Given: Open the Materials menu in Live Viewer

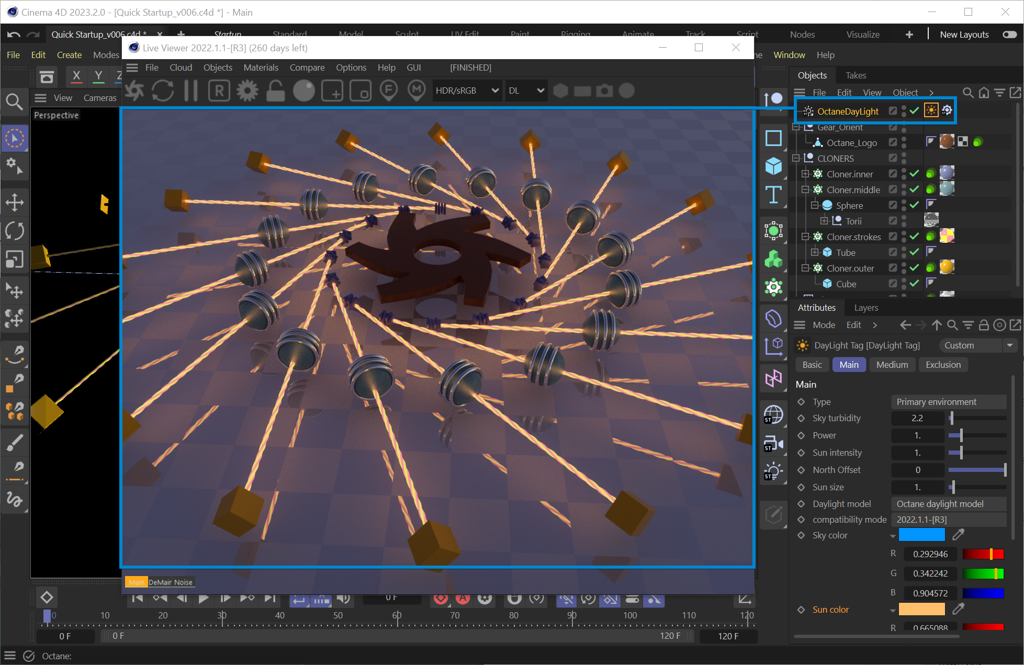Looking at the screenshot, I should coord(261,67).
